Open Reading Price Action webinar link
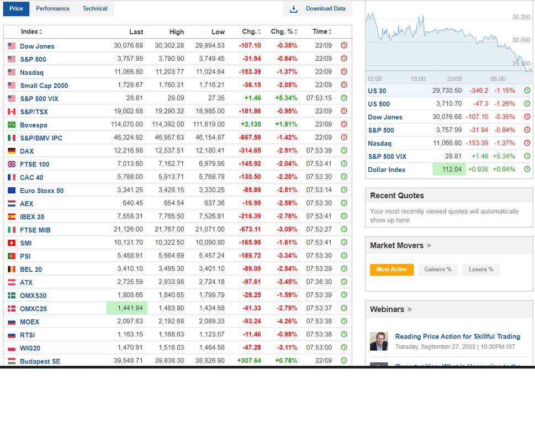 click(458, 336)
